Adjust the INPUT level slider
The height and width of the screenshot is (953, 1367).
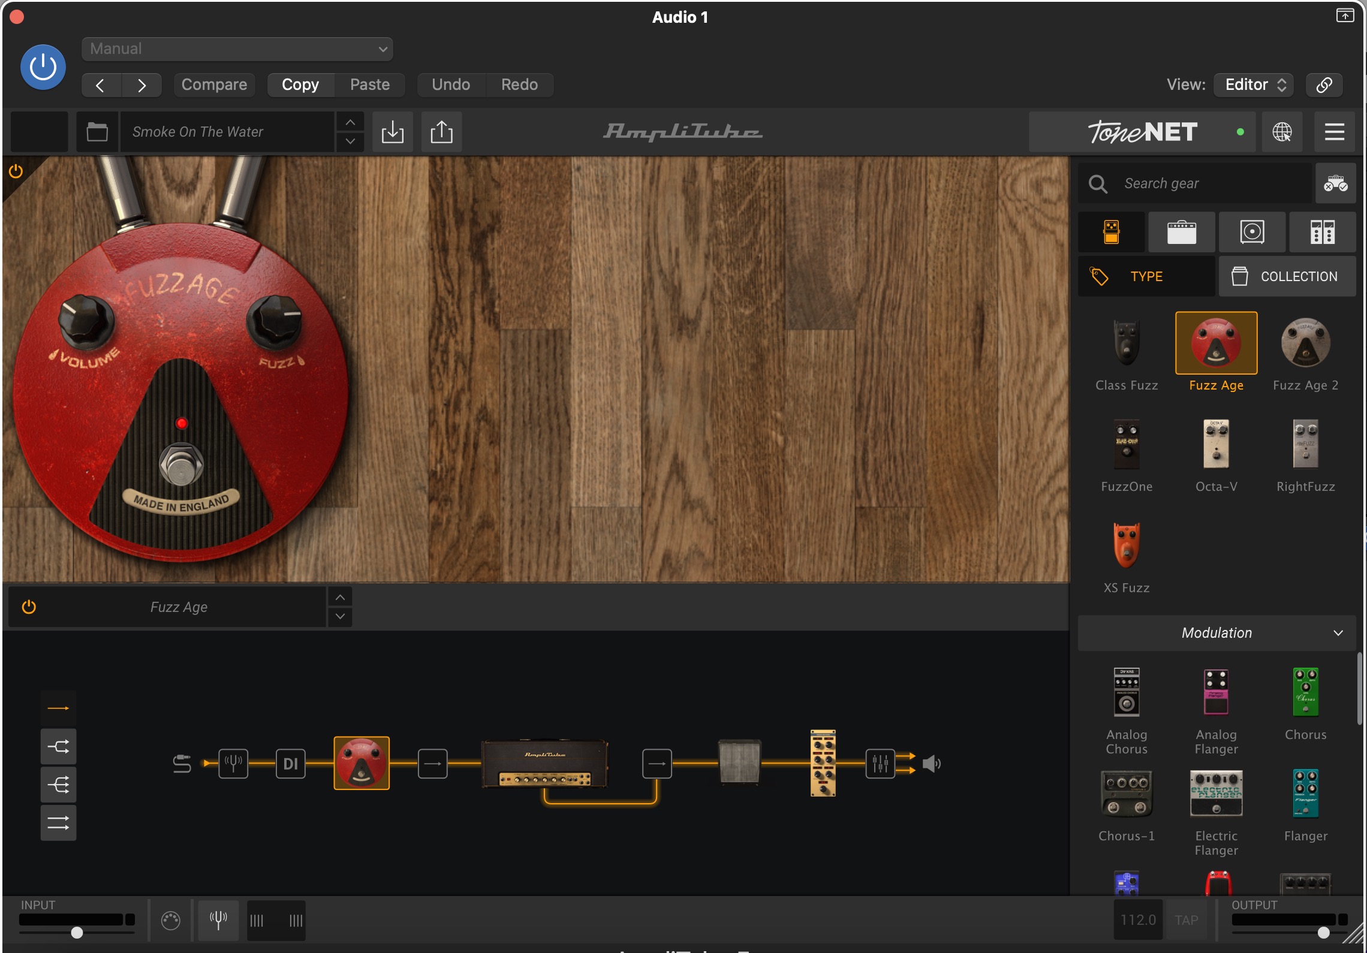click(x=77, y=933)
